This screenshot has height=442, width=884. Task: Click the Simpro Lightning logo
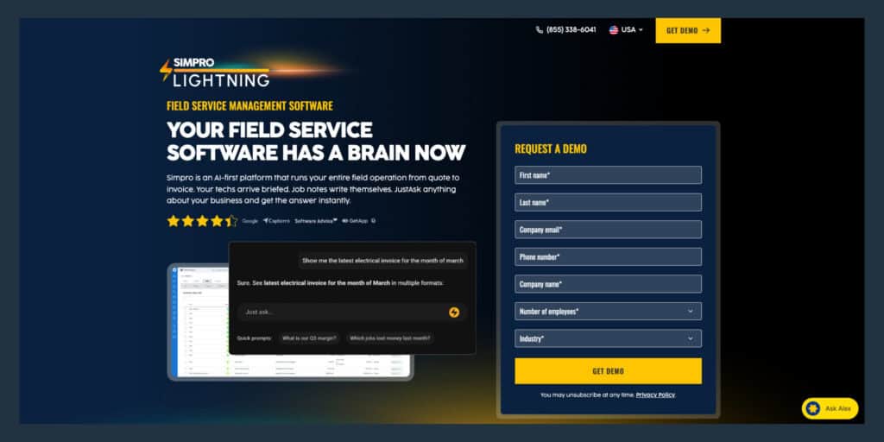coord(215,73)
